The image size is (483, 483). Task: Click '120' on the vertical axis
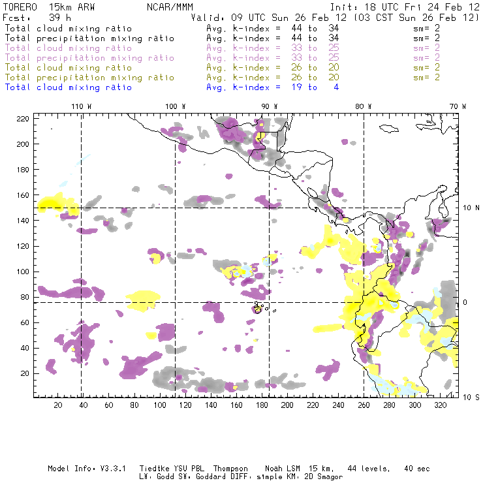(23, 246)
